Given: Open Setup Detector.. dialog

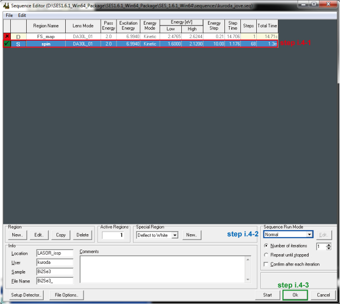Looking at the screenshot, I should 26,295.
